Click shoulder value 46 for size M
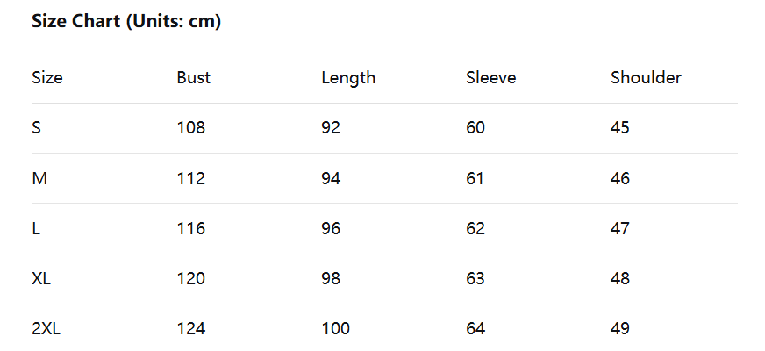Screen dimensions: 765x351 pyautogui.click(x=620, y=179)
